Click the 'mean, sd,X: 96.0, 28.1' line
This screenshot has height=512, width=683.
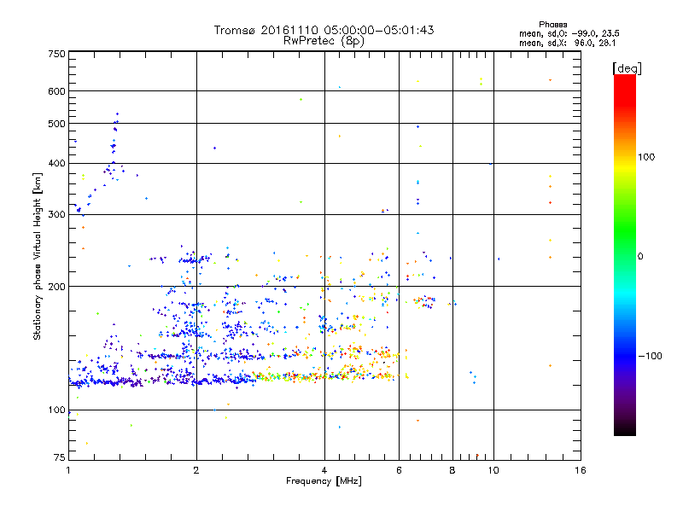(x=567, y=43)
